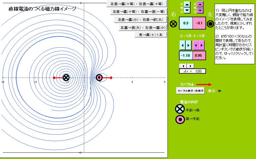The width and height of the screenshot is (256, 159).
Task: Click the red 力ベクトル legend arrow
Action: click(204, 85)
